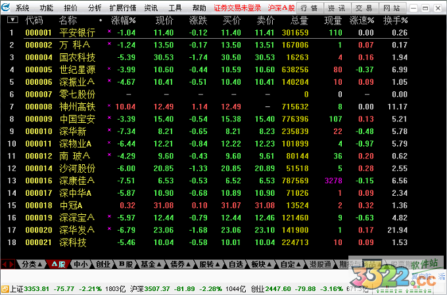
Task: Open the 系统 menu
Action: click(22, 8)
